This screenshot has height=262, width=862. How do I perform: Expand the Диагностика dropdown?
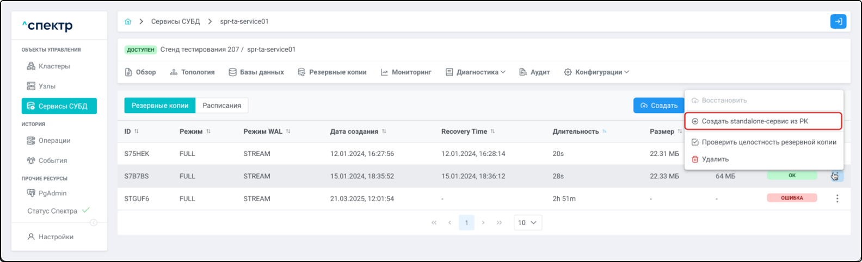click(x=476, y=72)
